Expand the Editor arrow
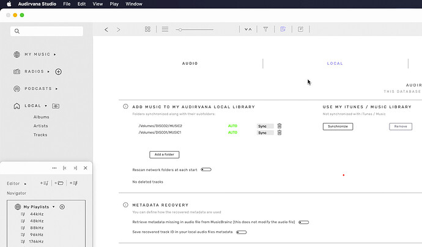The width and height of the screenshot is (422, 247). pyautogui.click(x=25, y=184)
